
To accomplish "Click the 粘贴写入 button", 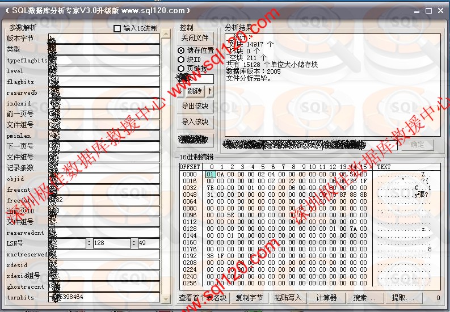I will click(x=288, y=298).
